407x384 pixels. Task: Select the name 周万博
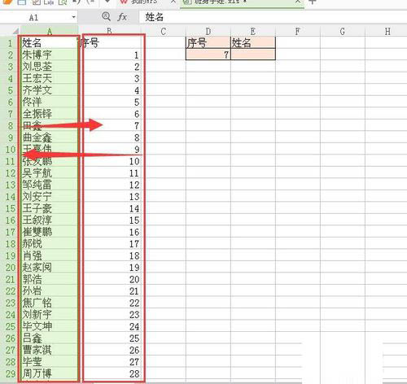point(37,373)
